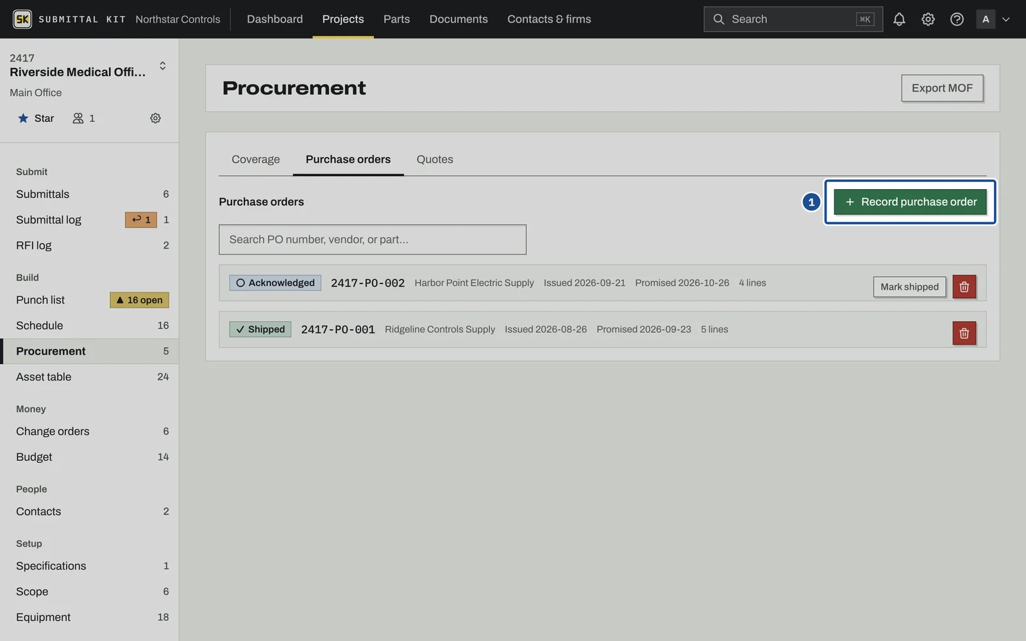The image size is (1026, 641).
Task: Expand the account menu chevron
Action: coord(1006,19)
